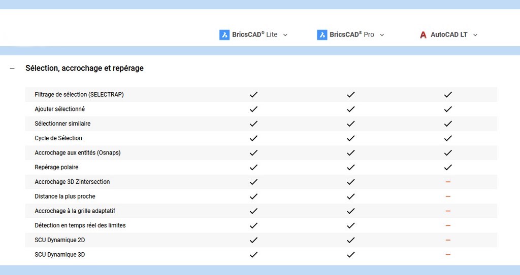Screen dimensions: 520x275
Task: Select the Accrochage 3D Zintersection row label
Action: [72, 182]
